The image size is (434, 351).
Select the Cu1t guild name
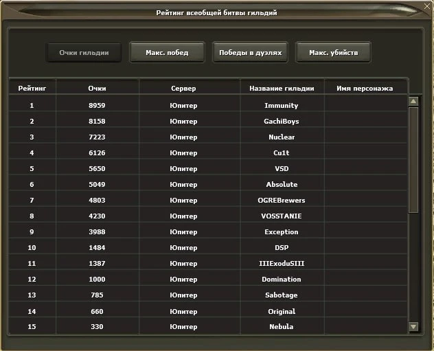[282, 152]
